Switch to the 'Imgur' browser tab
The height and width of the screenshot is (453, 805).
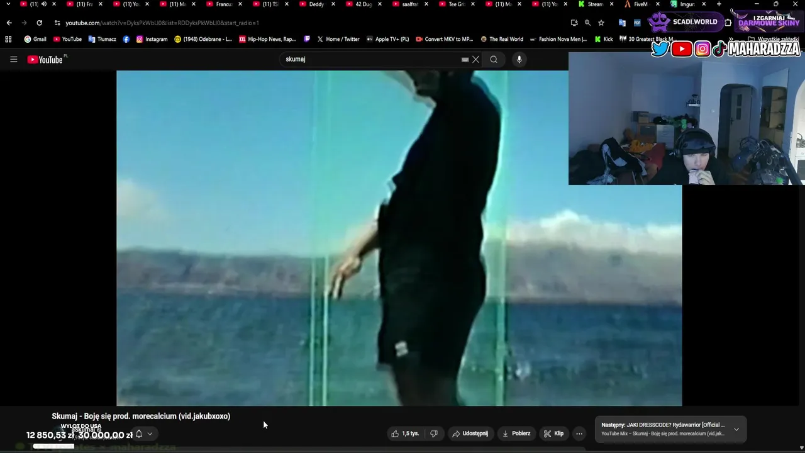tap(684, 4)
